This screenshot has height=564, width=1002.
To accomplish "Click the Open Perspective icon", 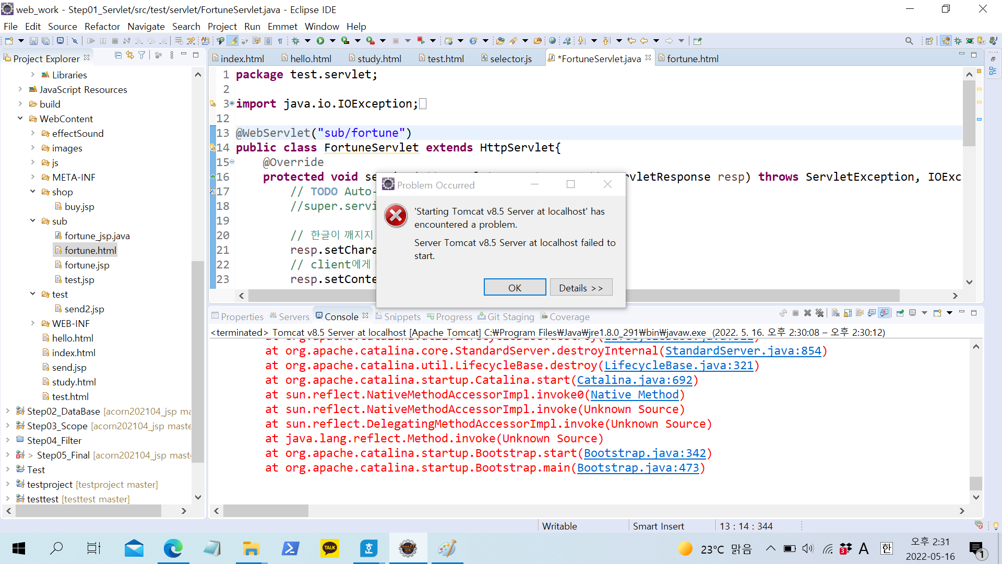I will tap(929, 41).
